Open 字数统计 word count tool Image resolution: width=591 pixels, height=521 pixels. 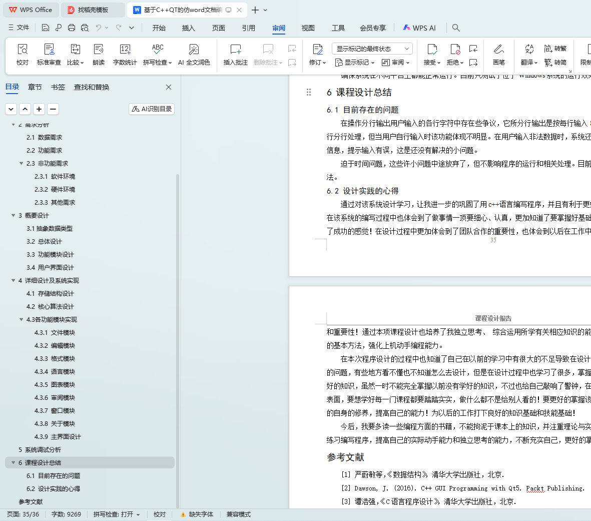pyautogui.click(x=125, y=54)
